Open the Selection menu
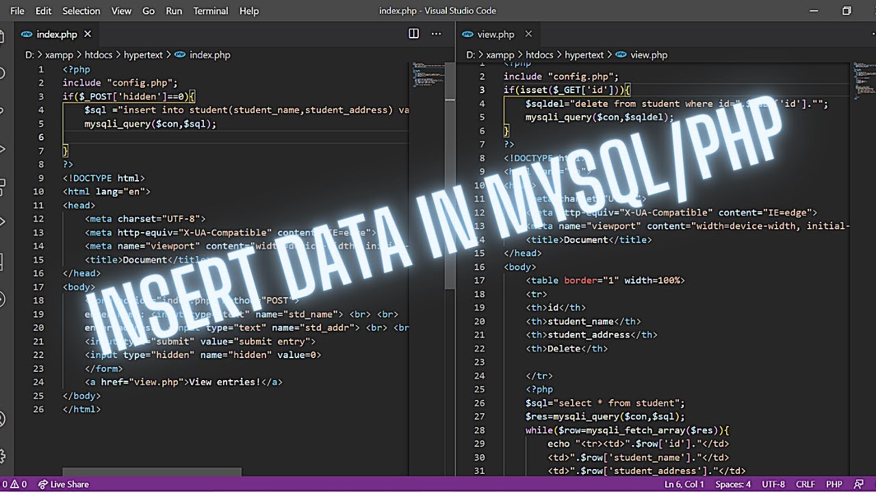The width and height of the screenshot is (876, 493). point(81,11)
